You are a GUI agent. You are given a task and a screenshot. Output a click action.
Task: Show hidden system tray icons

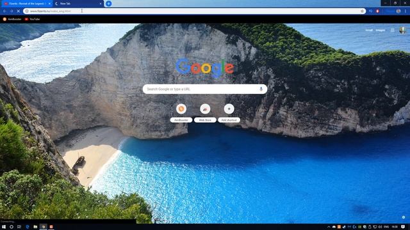pyautogui.click(x=329, y=227)
